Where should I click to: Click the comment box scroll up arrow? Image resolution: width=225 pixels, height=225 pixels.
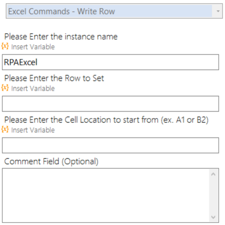click(x=213, y=174)
